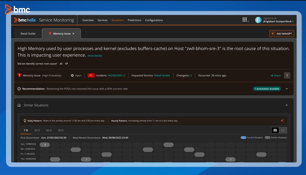306x175 pixels.
Task: Click the thumbs up root cause icon
Action: tap(61, 63)
